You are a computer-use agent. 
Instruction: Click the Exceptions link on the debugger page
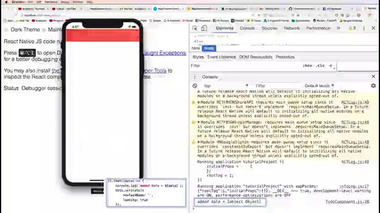tap(165, 53)
